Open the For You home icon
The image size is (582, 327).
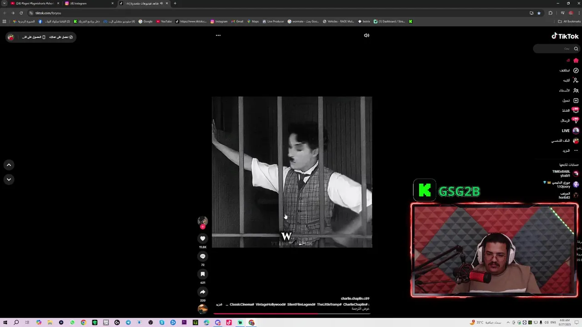click(x=576, y=60)
